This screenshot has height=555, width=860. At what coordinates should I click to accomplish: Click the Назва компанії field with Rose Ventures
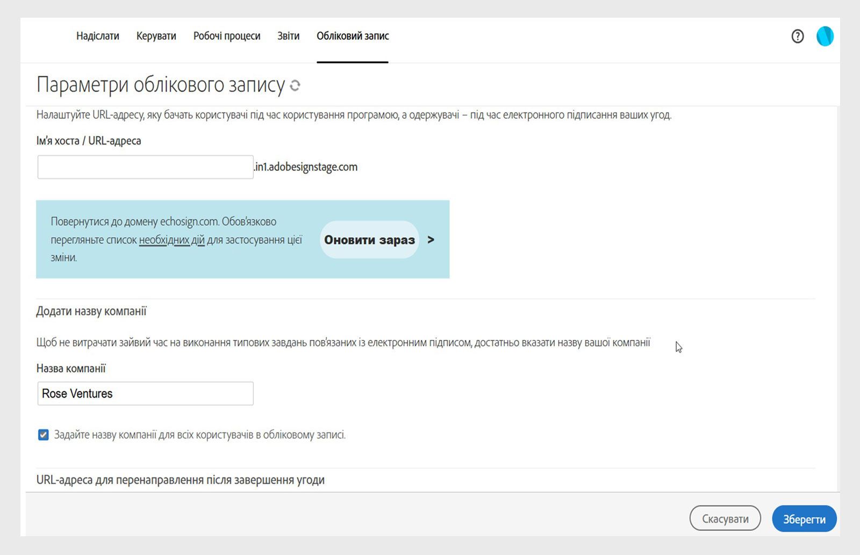(145, 394)
